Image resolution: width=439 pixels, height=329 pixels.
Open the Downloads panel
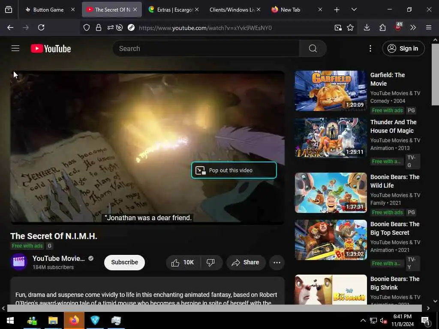[367, 27]
